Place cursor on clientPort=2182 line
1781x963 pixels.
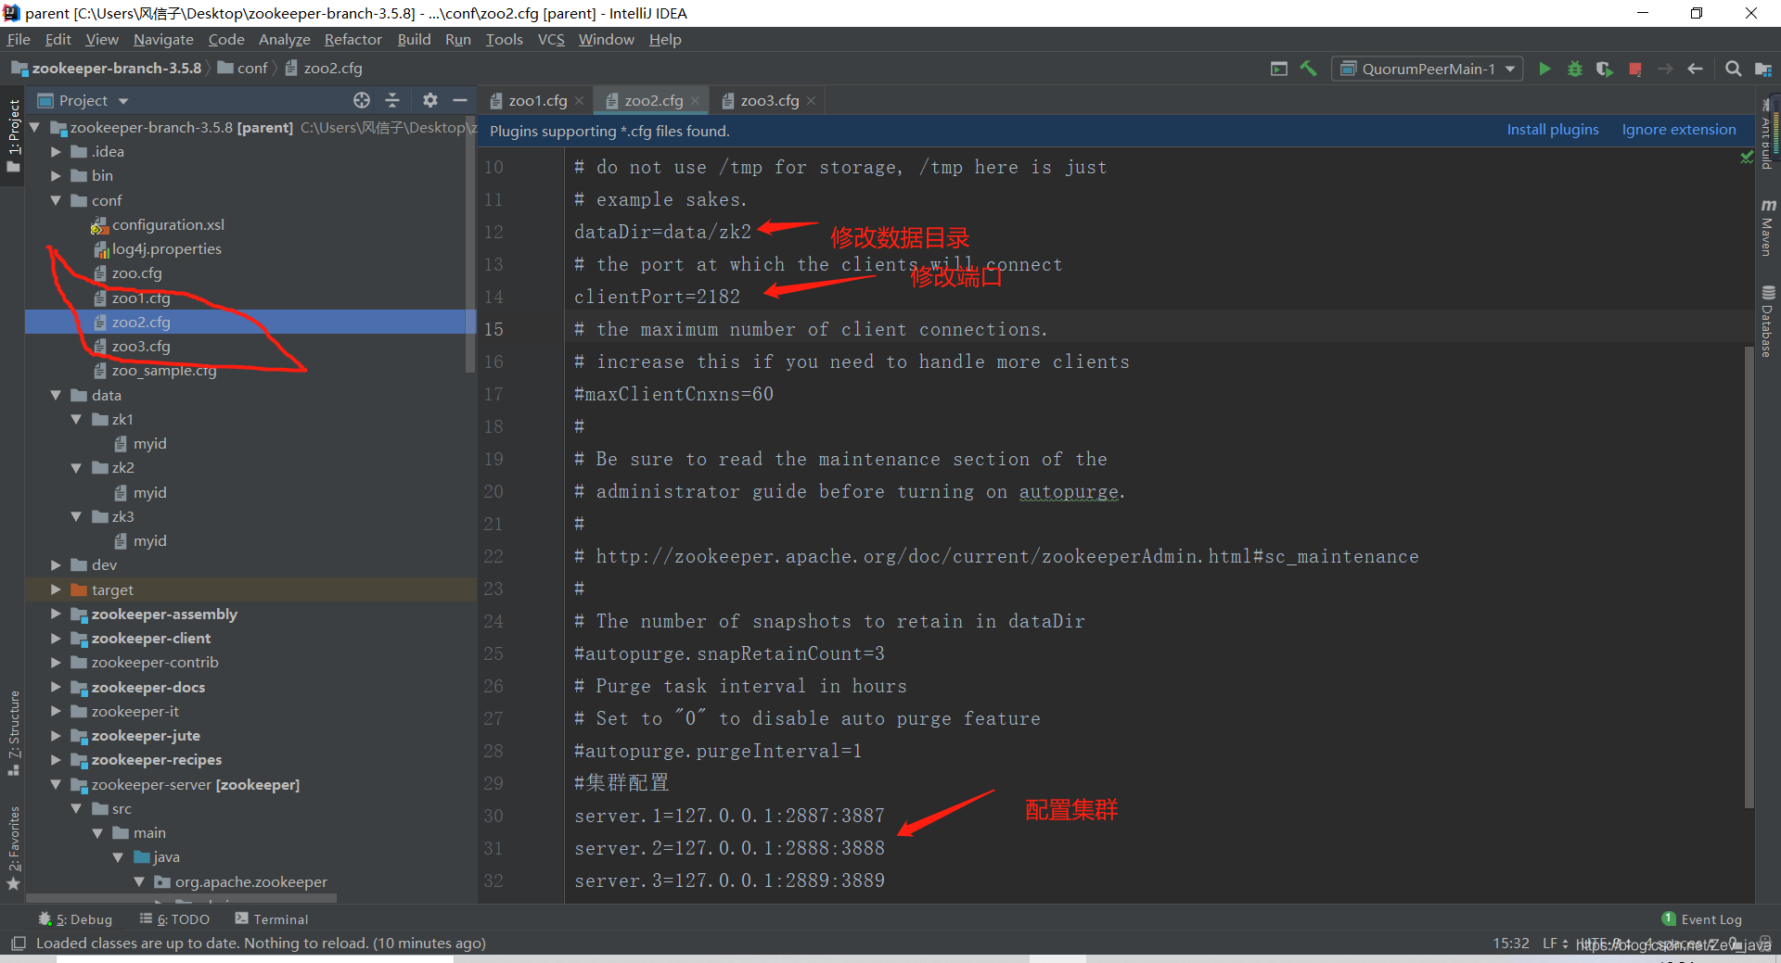tap(657, 297)
